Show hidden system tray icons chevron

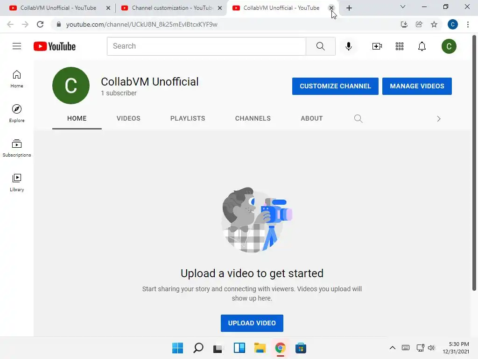[x=392, y=348]
